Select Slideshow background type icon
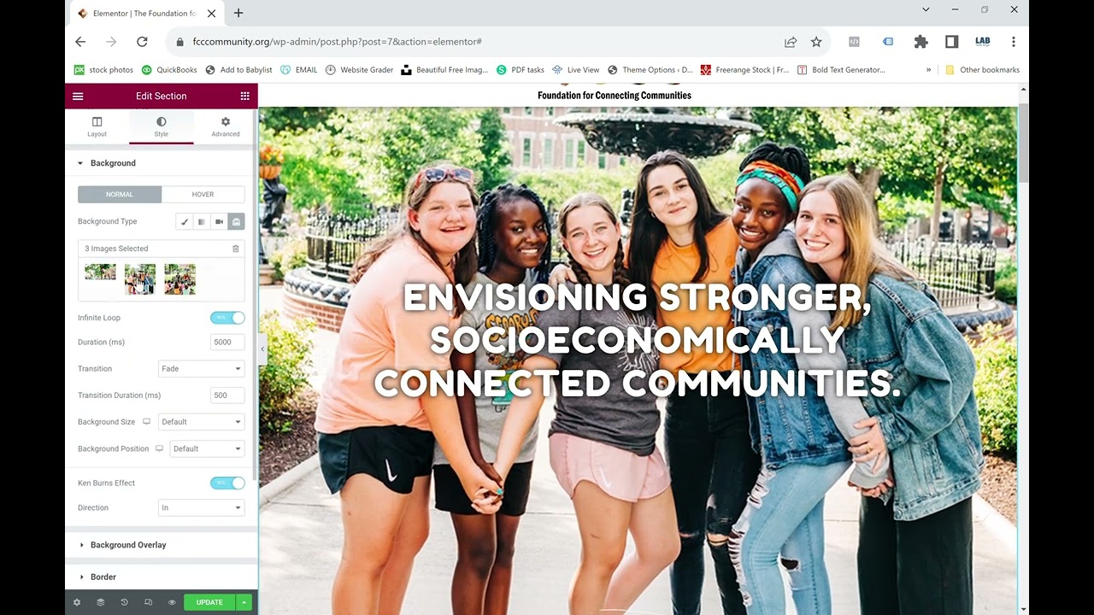Viewport: 1094px width, 615px height. tap(237, 221)
